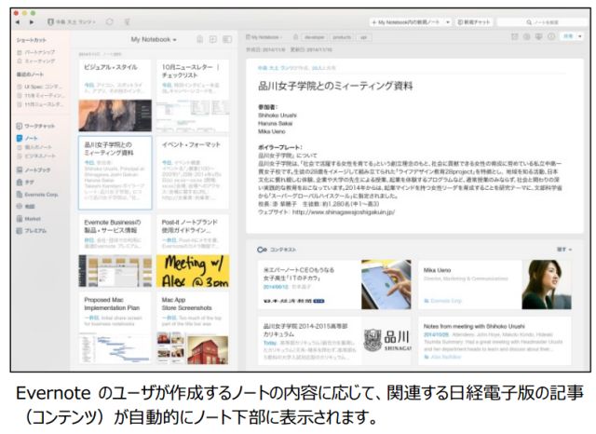Go back with the left arrow button
Image resolution: width=596 pixels, height=434 pixels.
[x=18, y=22]
